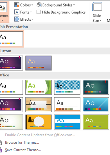This screenshot has height=155, width=110.
Task: Apply the wood-textured Organic theme
Action: [x=39, y=105]
